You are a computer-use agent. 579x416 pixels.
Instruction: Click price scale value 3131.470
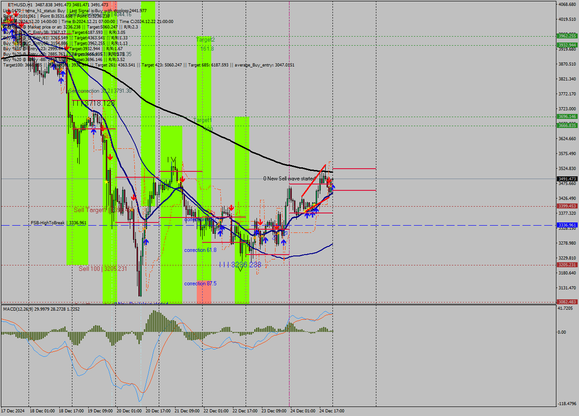[x=567, y=288]
